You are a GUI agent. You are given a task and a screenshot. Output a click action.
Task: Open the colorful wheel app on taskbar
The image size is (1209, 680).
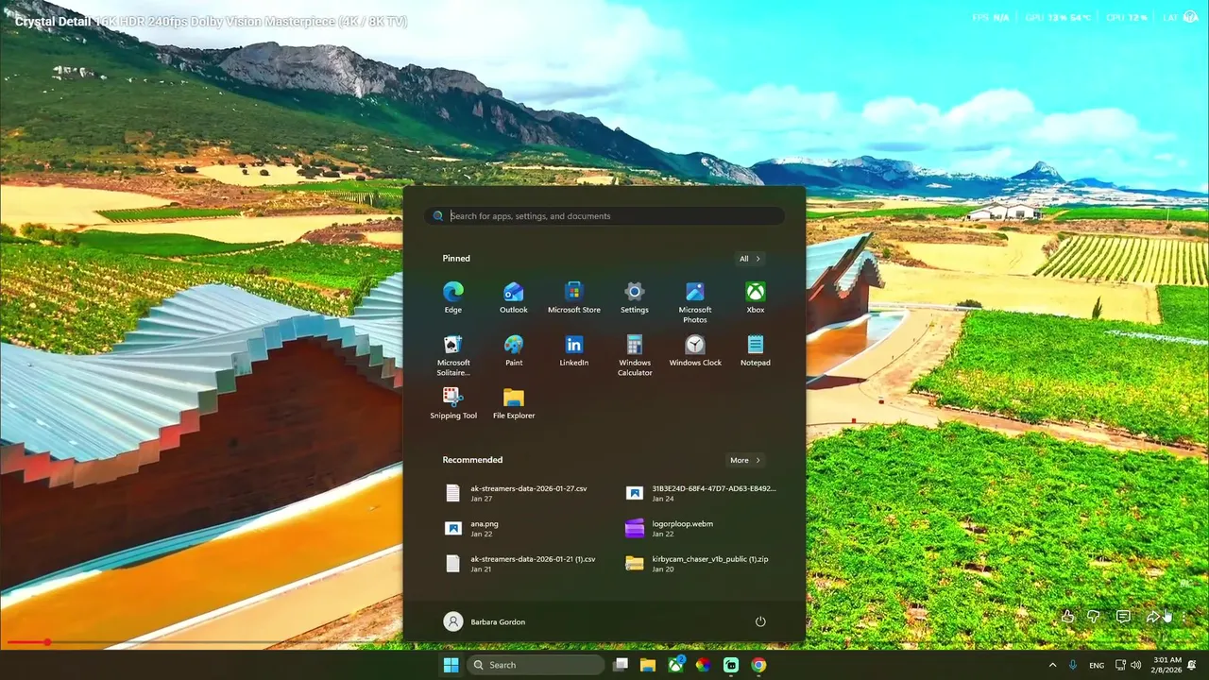tap(703, 665)
